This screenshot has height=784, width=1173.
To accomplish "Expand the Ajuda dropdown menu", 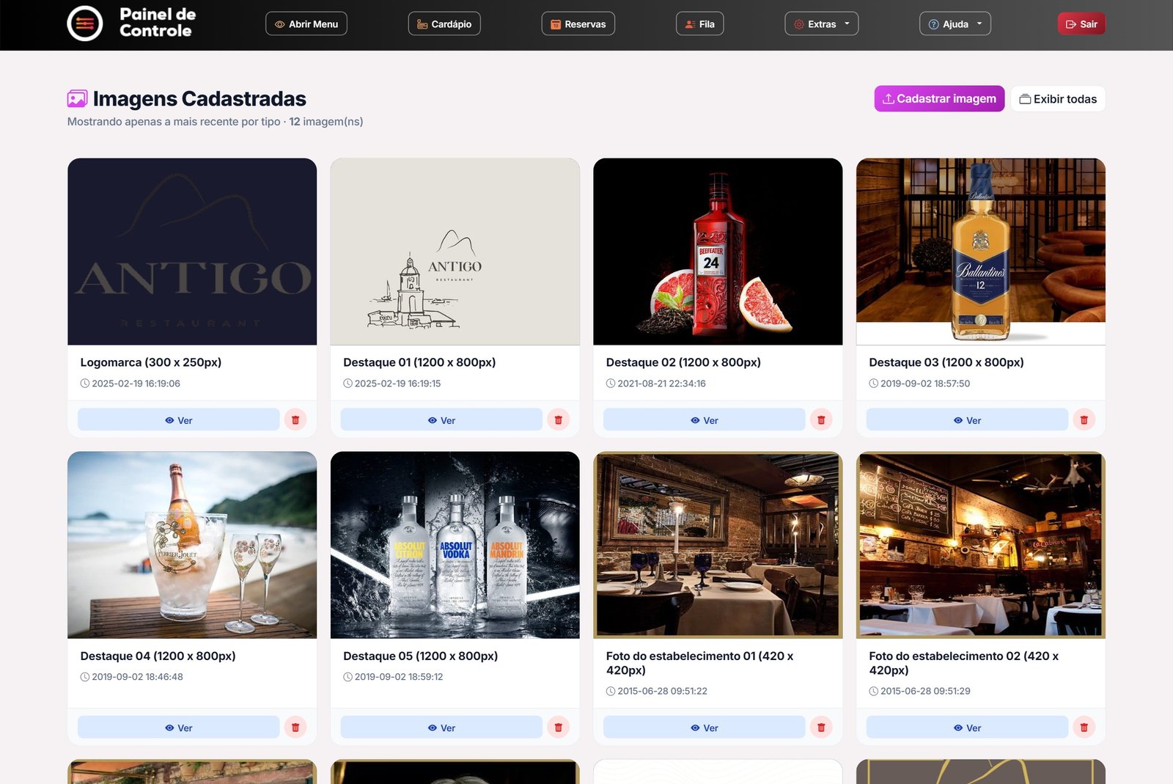I will (x=955, y=23).
